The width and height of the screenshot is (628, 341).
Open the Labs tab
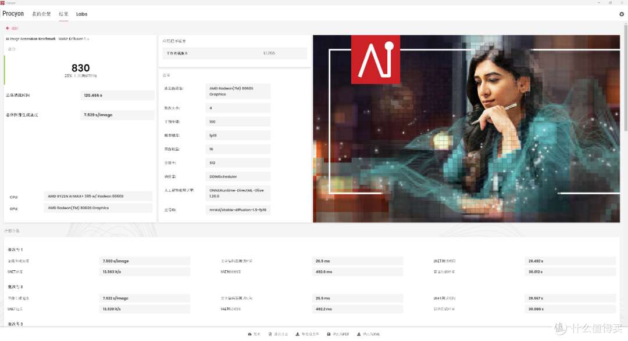pyautogui.click(x=82, y=14)
